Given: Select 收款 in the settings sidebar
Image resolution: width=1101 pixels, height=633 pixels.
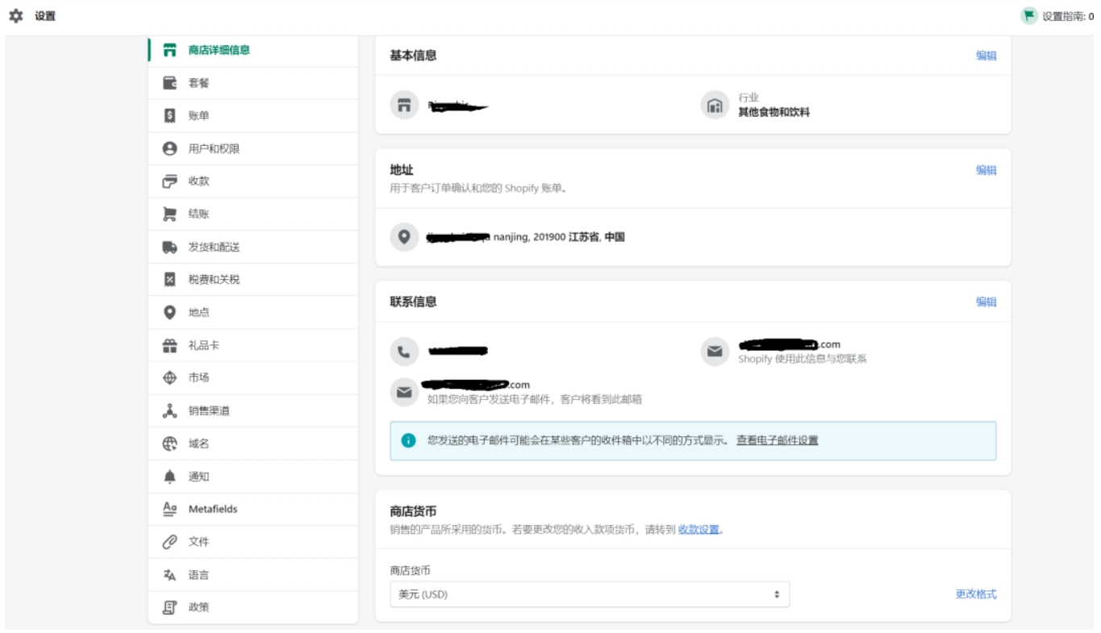Looking at the screenshot, I should pyautogui.click(x=253, y=181).
